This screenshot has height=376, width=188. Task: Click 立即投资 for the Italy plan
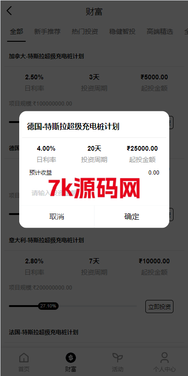pyautogui.click(x=159, y=307)
